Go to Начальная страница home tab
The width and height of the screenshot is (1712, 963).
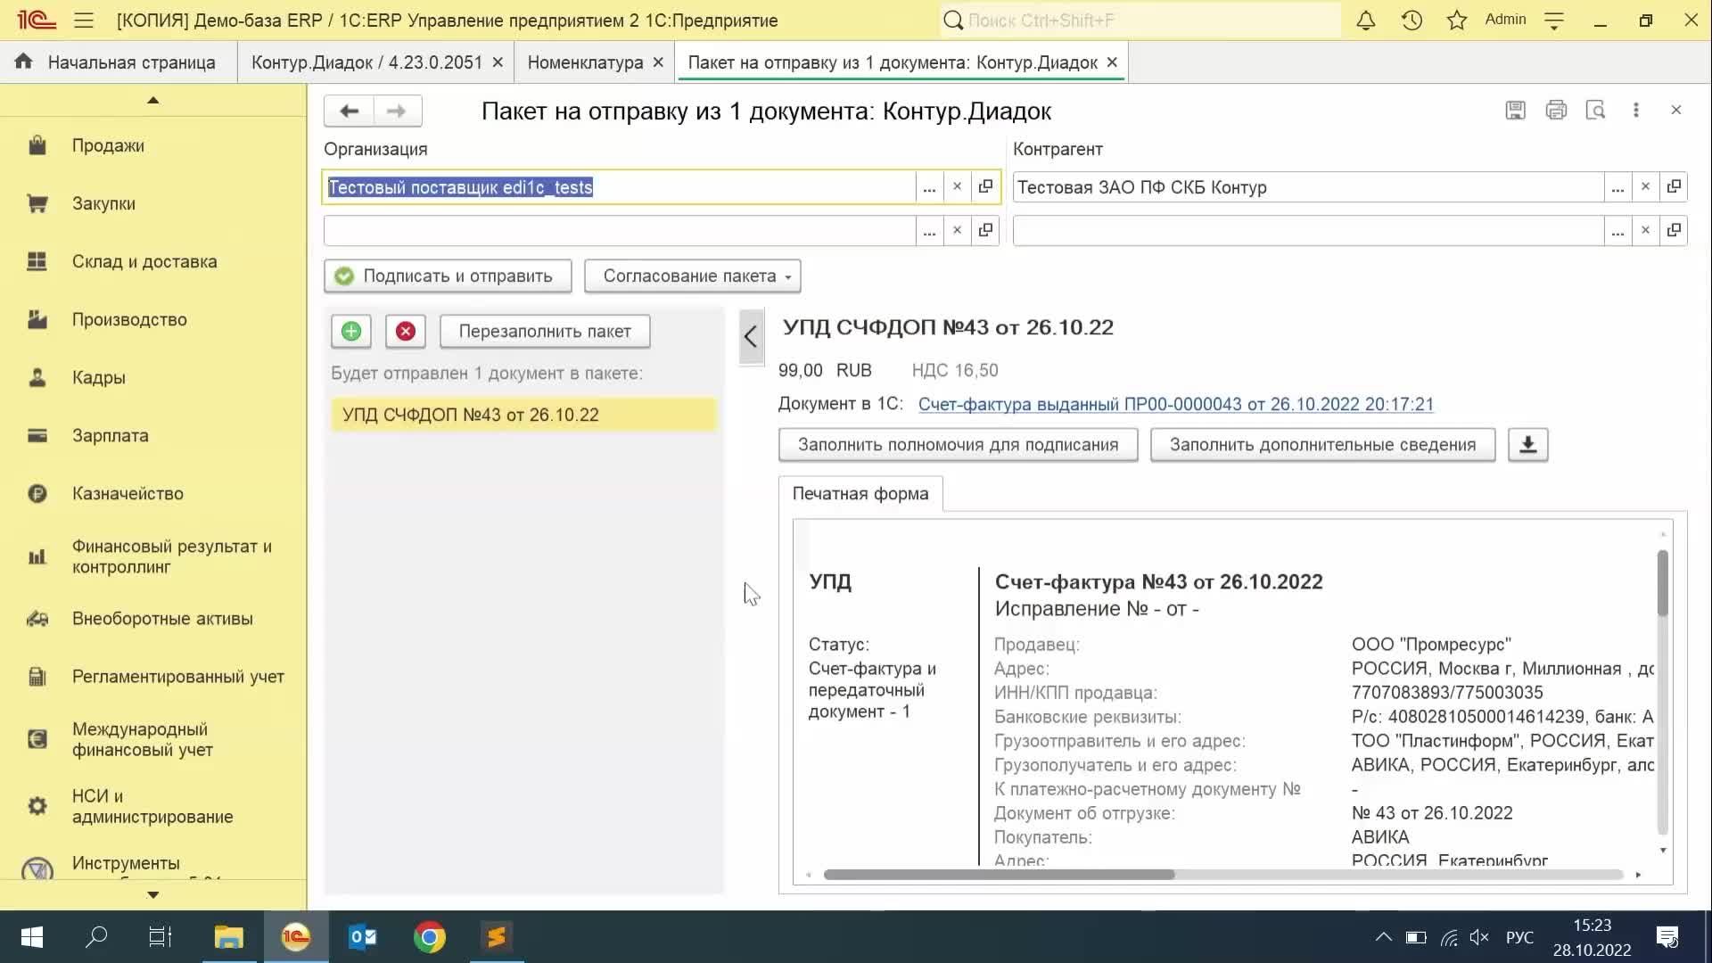point(118,62)
